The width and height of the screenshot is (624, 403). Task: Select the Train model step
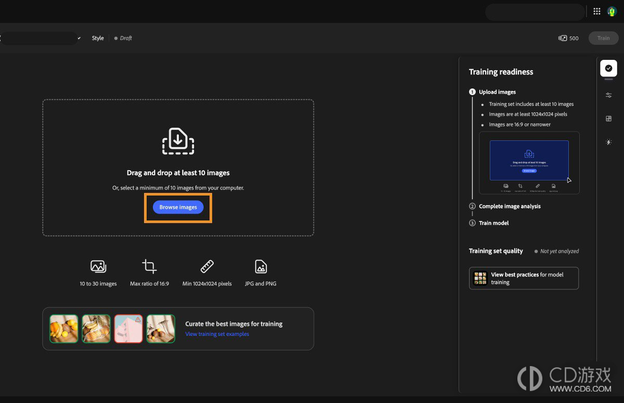click(x=493, y=223)
